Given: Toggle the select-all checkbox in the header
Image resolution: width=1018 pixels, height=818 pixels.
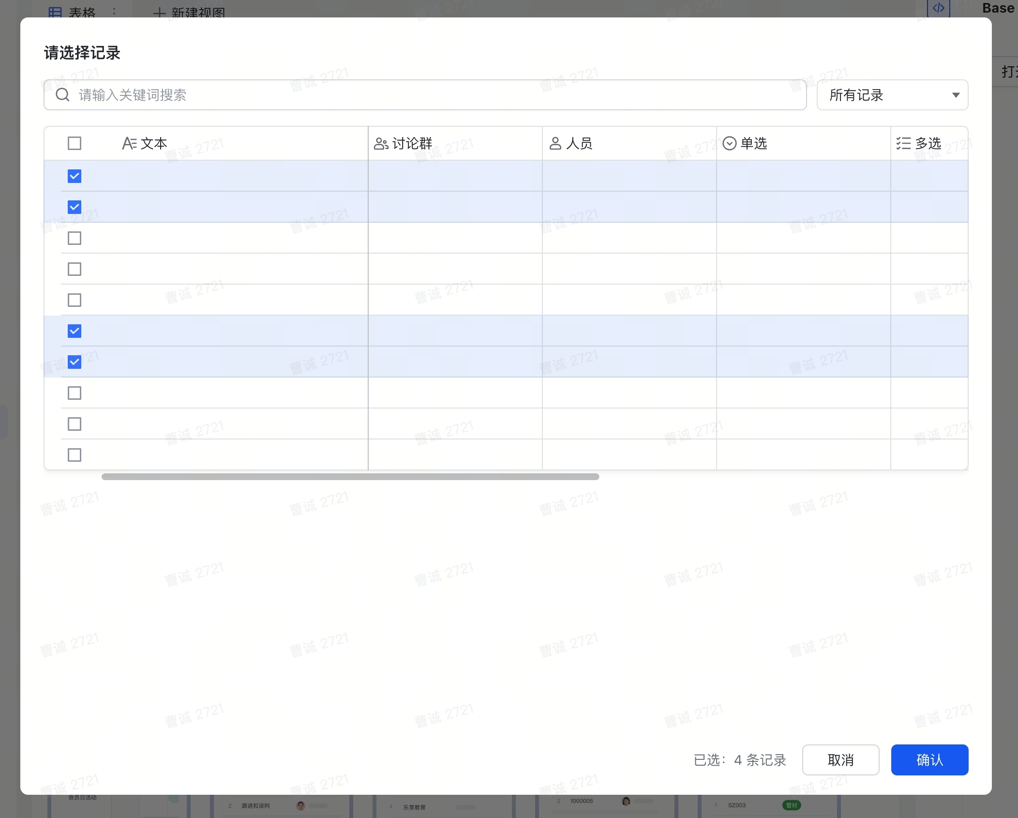Looking at the screenshot, I should click(x=75, y=143).
